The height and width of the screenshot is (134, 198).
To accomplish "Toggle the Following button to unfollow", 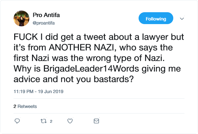I will pos(156,19).
